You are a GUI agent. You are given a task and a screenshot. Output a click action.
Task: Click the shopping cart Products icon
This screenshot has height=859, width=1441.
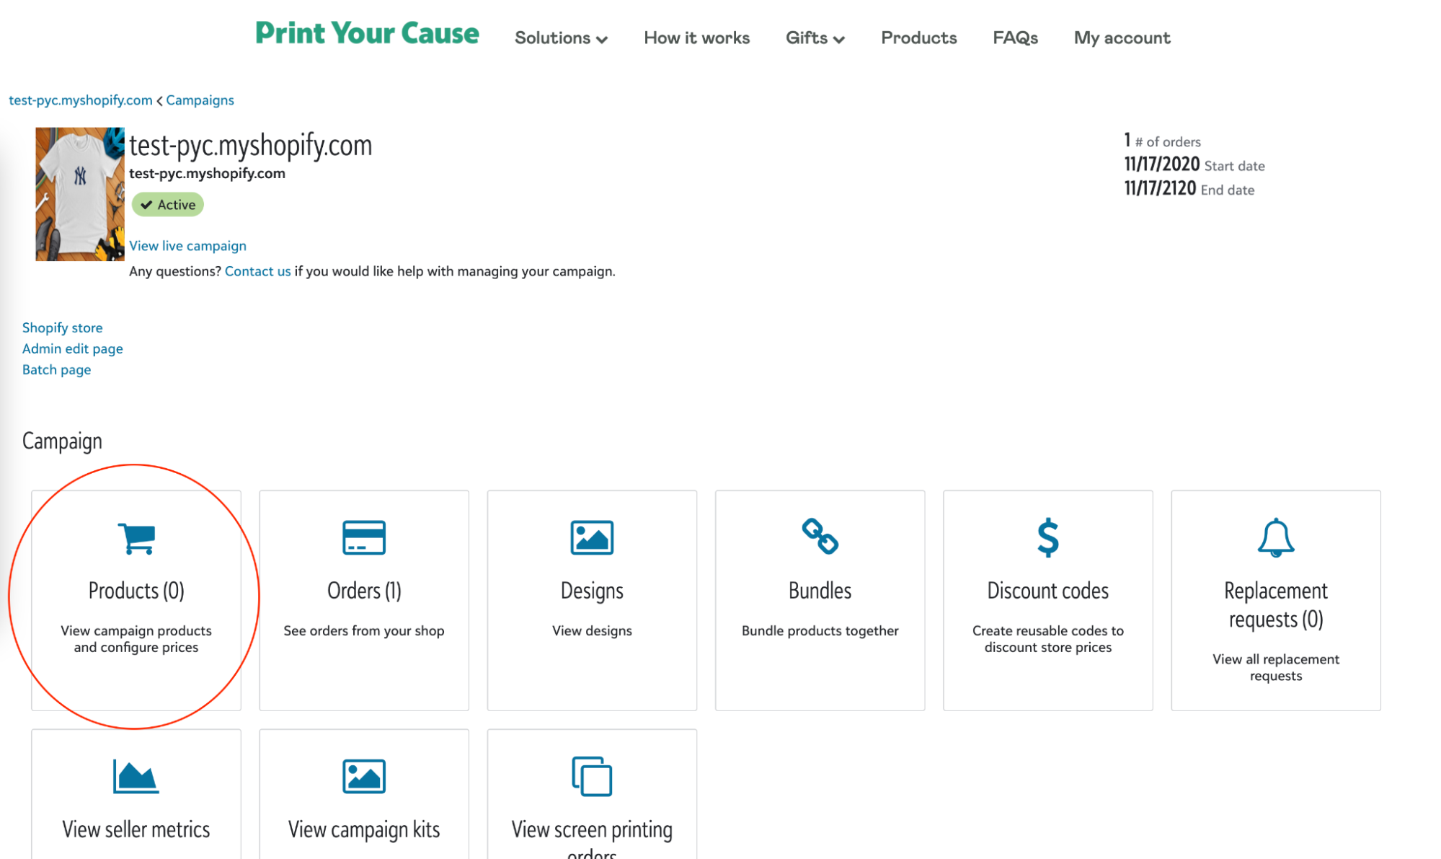pyautogui.click(x=136, y=538)
